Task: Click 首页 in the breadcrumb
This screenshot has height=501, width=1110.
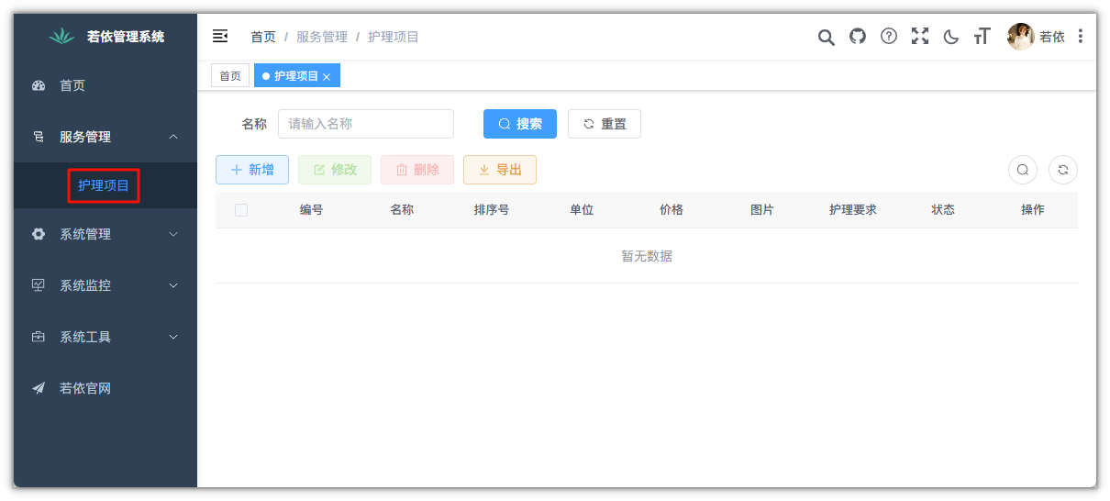Action: coord(263,37)
